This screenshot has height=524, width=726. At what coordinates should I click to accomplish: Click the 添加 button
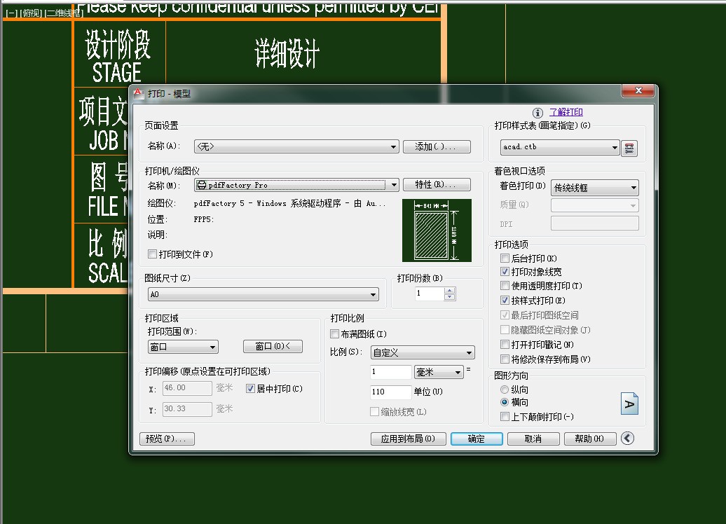point(437,146)
